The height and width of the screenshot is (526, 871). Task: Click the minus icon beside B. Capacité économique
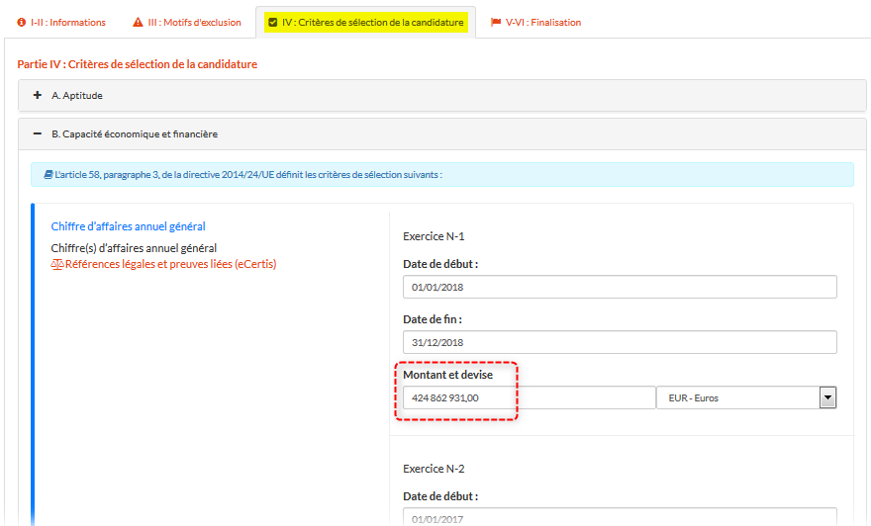[38, 133]
